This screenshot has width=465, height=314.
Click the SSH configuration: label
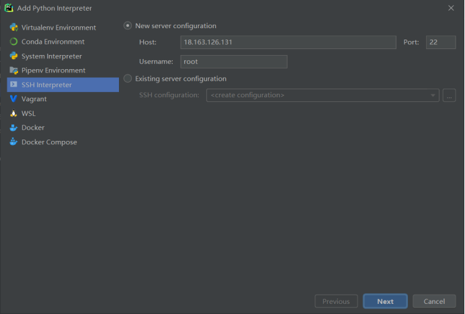[169, 95]
